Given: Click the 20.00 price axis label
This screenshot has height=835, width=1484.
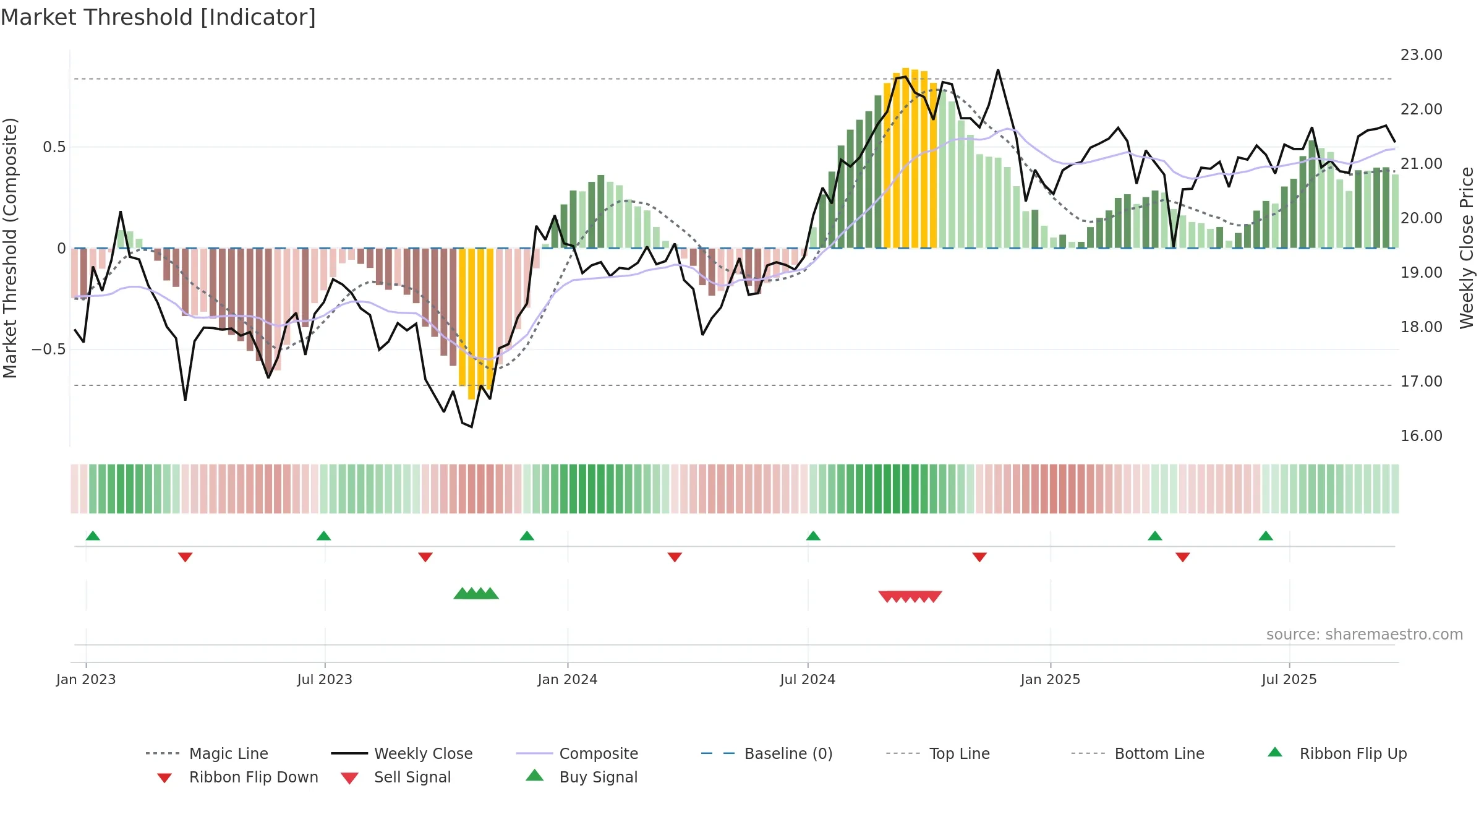Looking at the screenshot, I should pos(1422,218).
